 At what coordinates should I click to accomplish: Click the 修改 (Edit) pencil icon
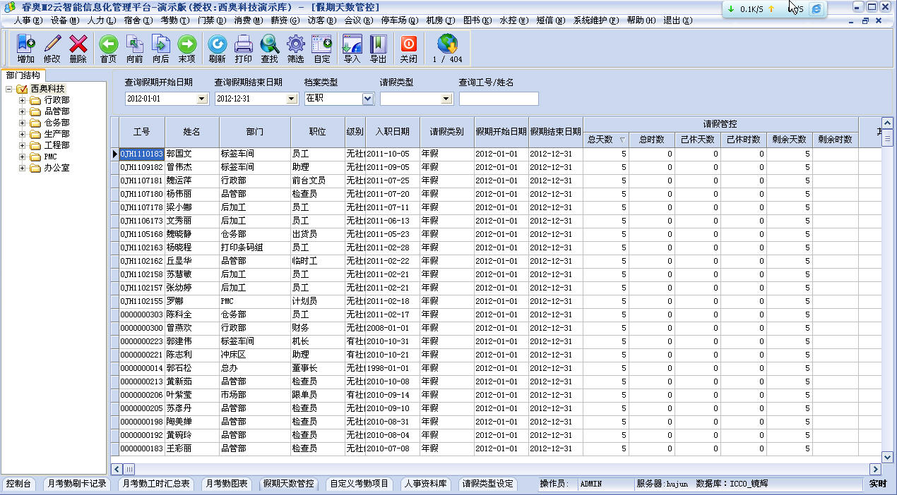point(52,49)
